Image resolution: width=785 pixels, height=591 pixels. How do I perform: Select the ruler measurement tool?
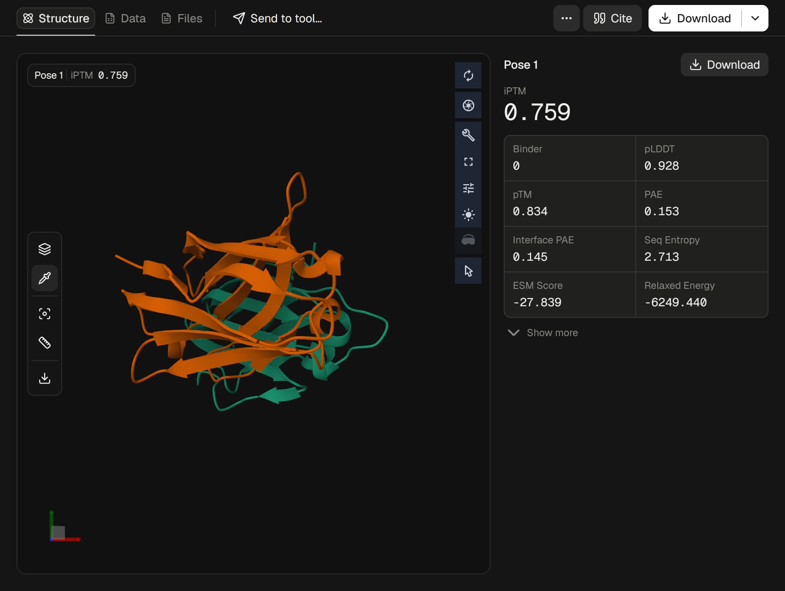(45, 342)
